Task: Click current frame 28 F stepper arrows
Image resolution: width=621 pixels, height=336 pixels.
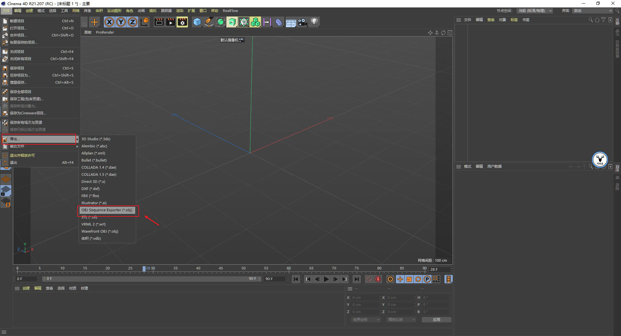Action: (x=451, y=269)
